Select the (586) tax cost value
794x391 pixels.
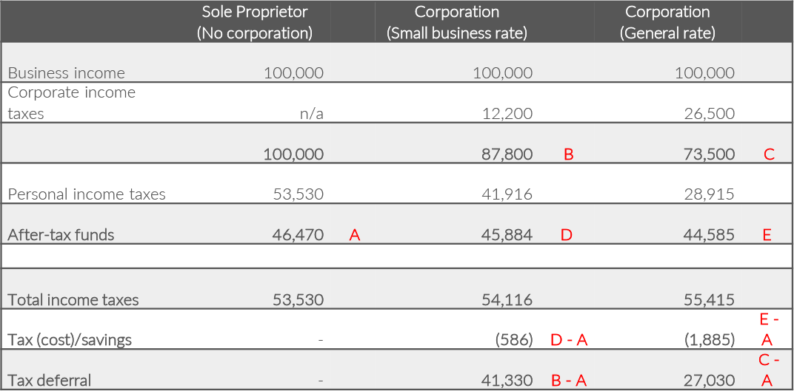514,340
